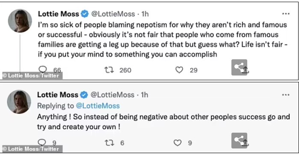Click the verified badge in first tweet
299x154 pixels.
[x=85, y=14]
